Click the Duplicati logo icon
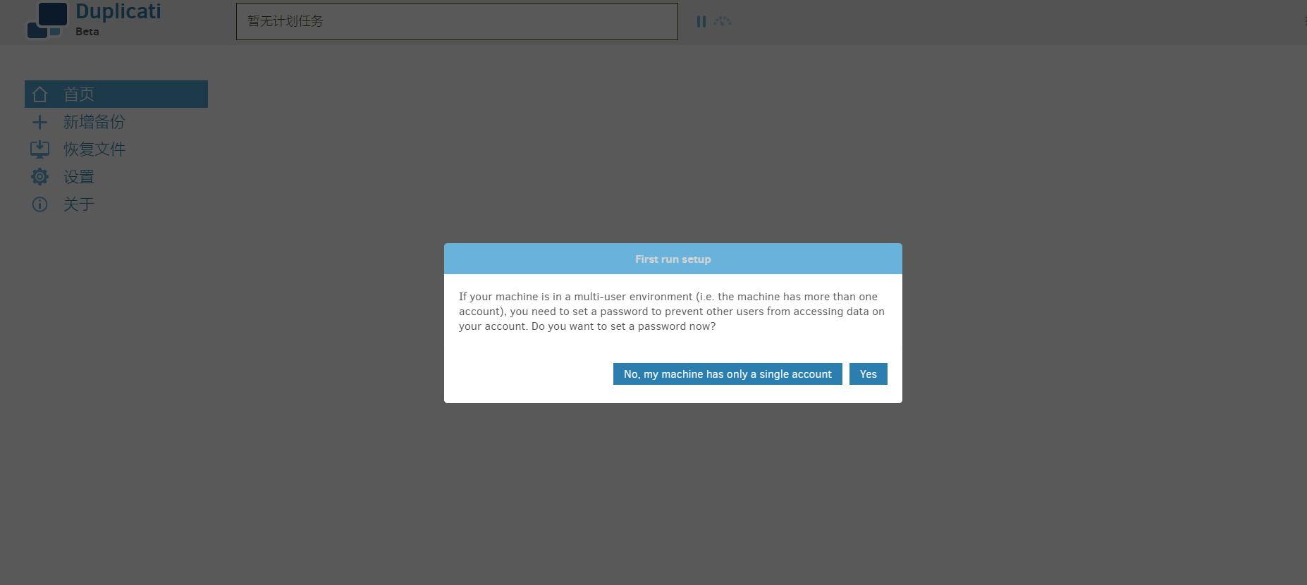Image resolution: width=1307 pixels, height=585 pixels. pyautogui.click(x=47, y=20)
